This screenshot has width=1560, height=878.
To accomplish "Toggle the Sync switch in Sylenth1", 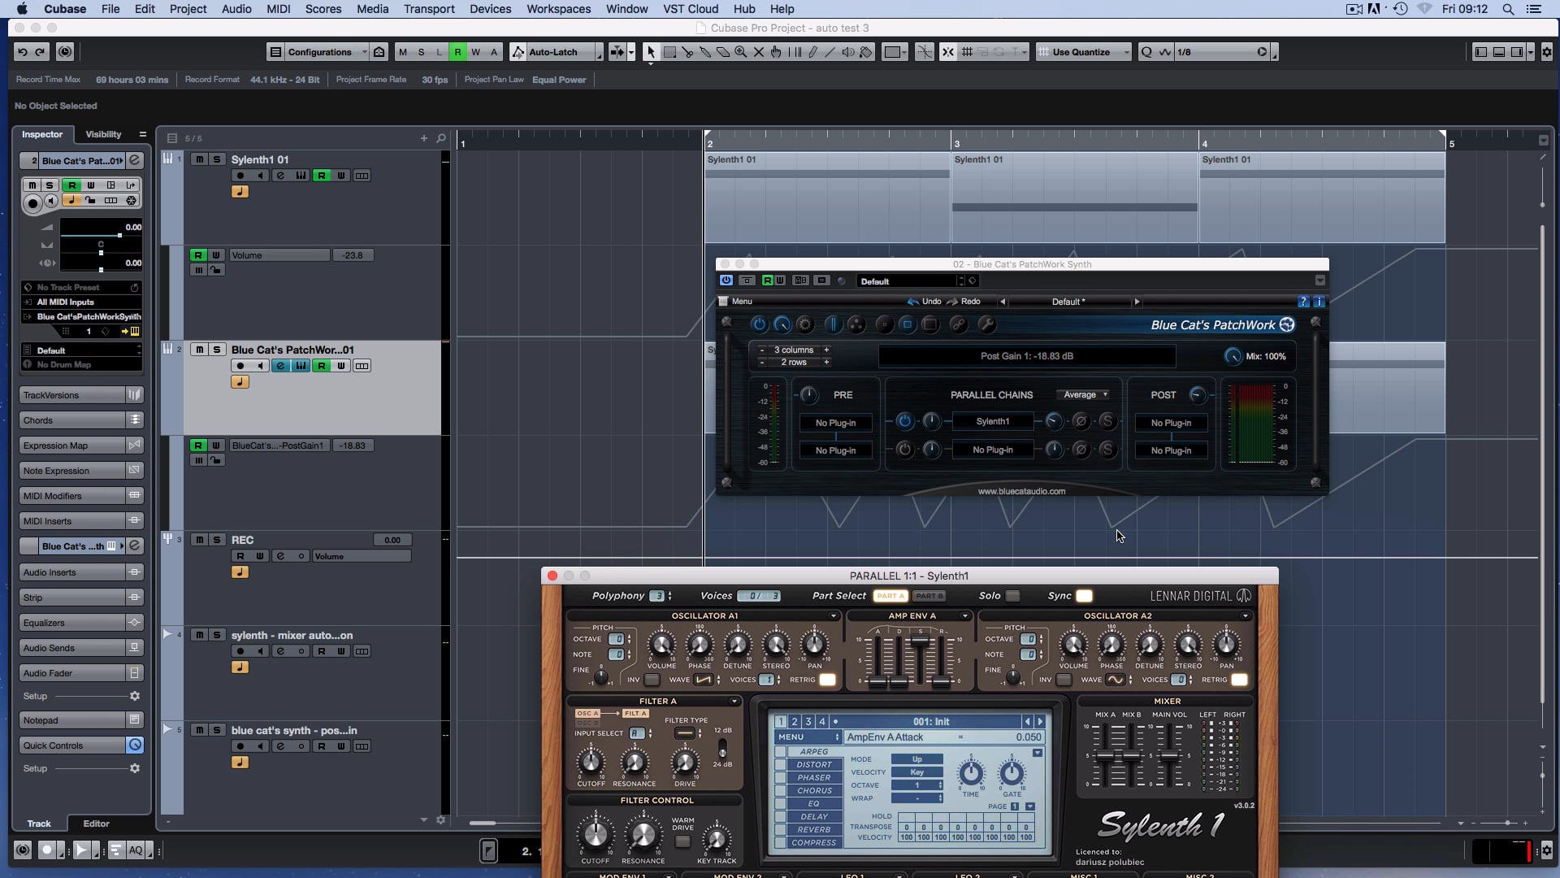I will pos(1084,596).
